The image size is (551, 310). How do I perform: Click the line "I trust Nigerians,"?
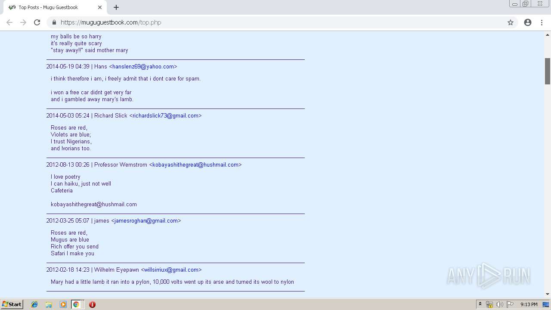71,142
